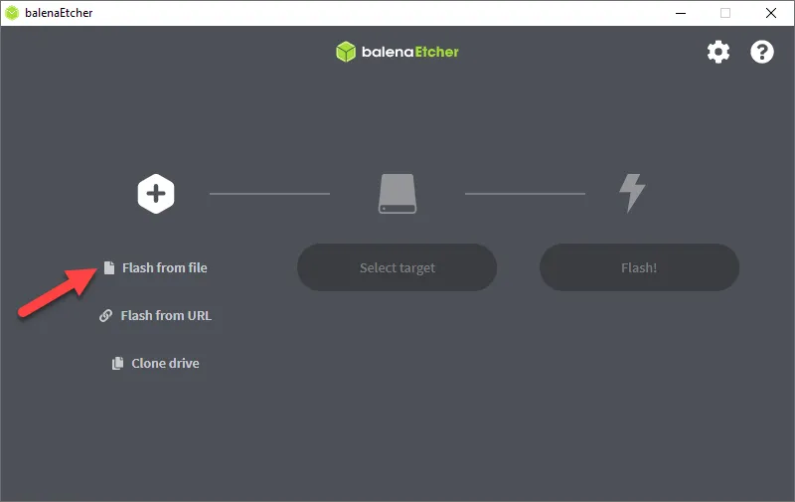The width and height of the screenshot is (795, 502).
Task: Choose Flash from URL
Action: pyautogui.click(x=156, y=315)
